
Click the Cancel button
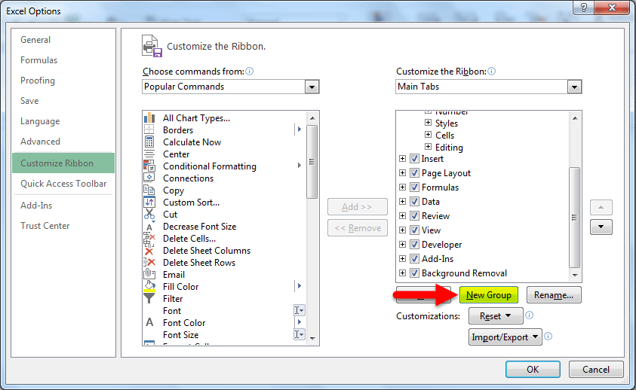[x=596, y=370]
